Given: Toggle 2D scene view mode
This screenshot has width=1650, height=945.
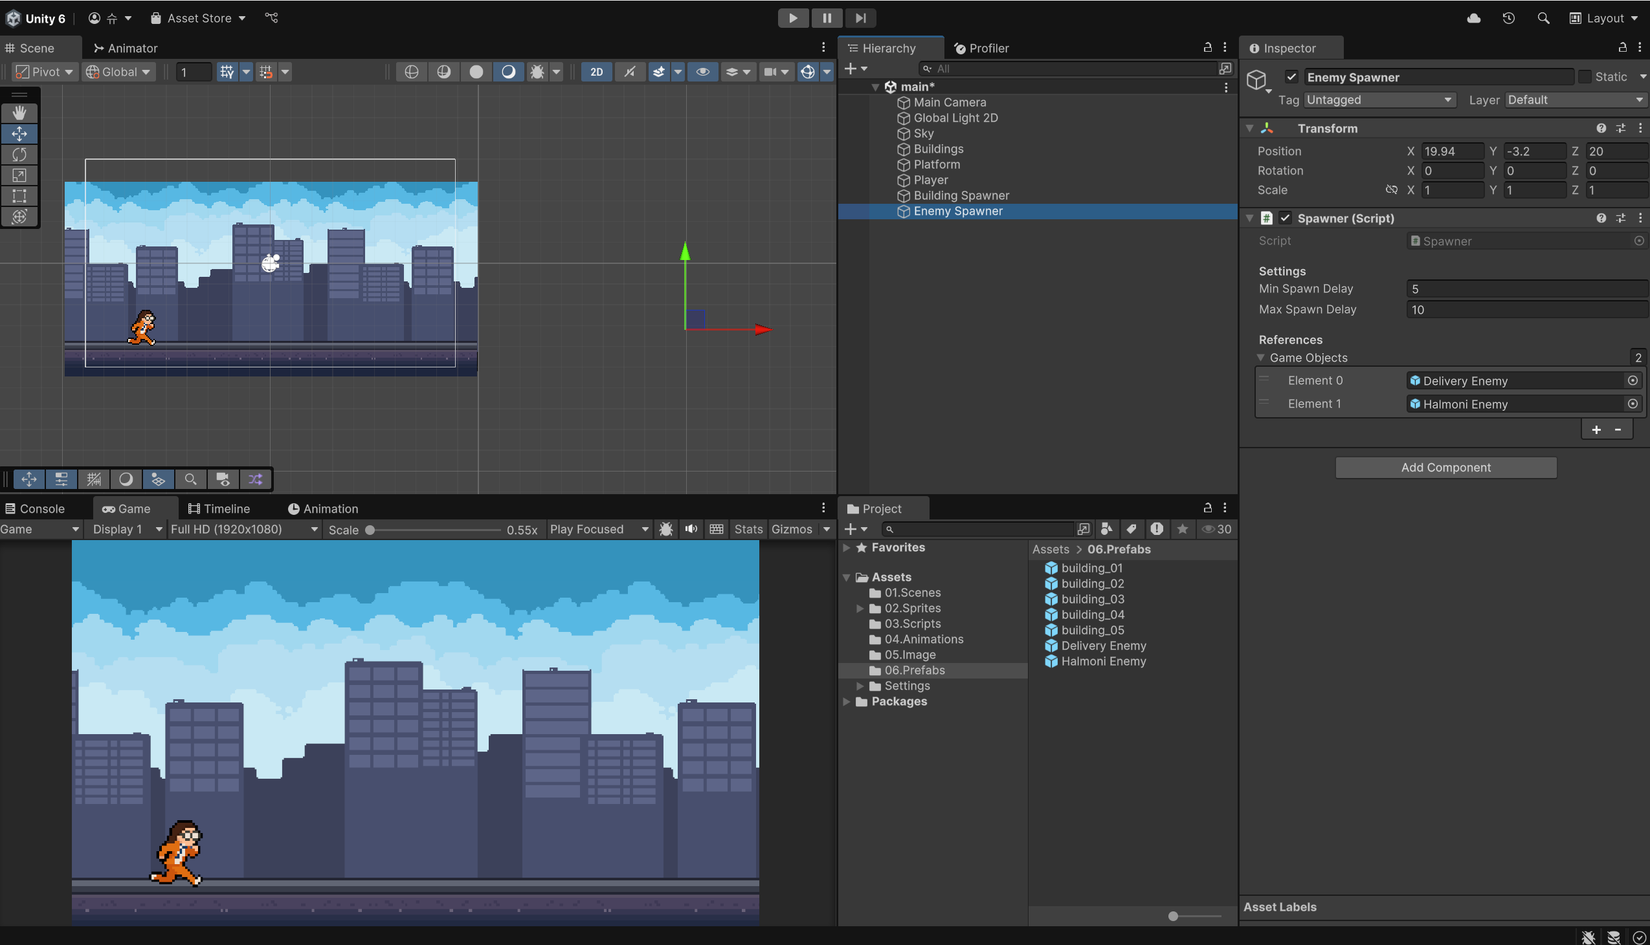Looking at the screenshot, I should click(x=596, y=72).
